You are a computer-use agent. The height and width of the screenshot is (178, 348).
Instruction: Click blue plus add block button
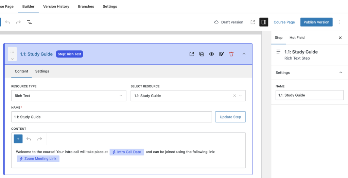pyautogui.click(x=18, y=139)
